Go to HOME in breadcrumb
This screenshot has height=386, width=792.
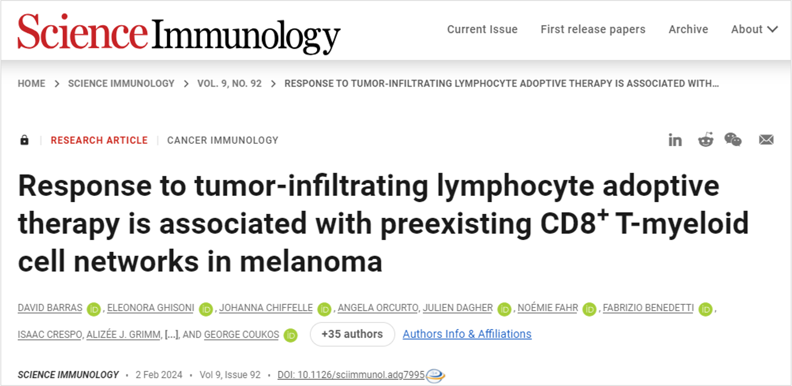32,83
